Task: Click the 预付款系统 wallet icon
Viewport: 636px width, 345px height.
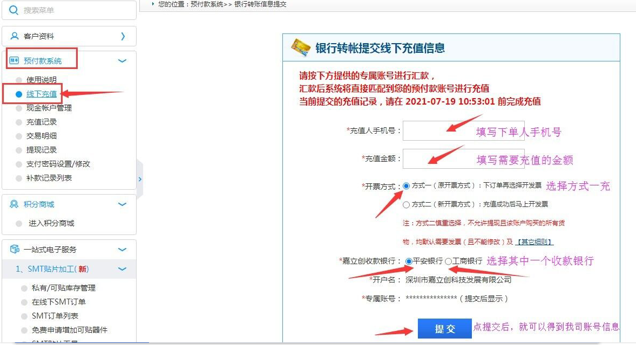Action: pyautogui.click(x=15, y=61)
